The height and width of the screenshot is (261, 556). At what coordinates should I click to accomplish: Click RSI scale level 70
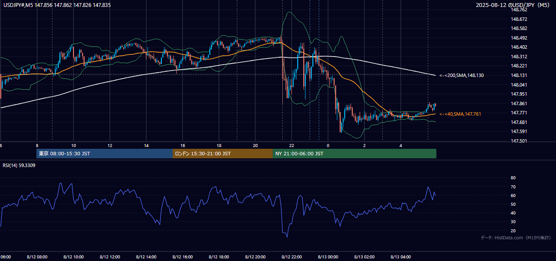click(x=513, y=187)
